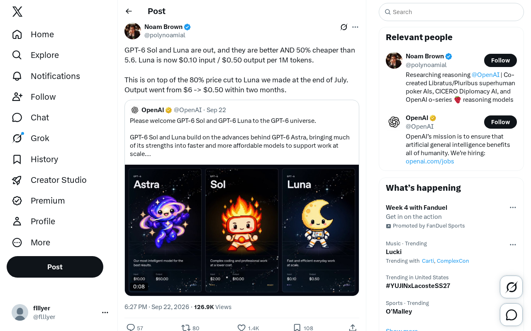Follow Noam Brown in Relevant people

pyautogui.click(x=500, y=60)
